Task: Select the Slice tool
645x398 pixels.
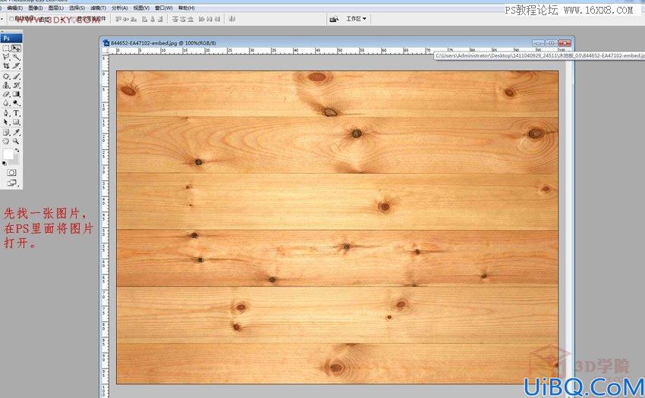Action: point(17,66)
